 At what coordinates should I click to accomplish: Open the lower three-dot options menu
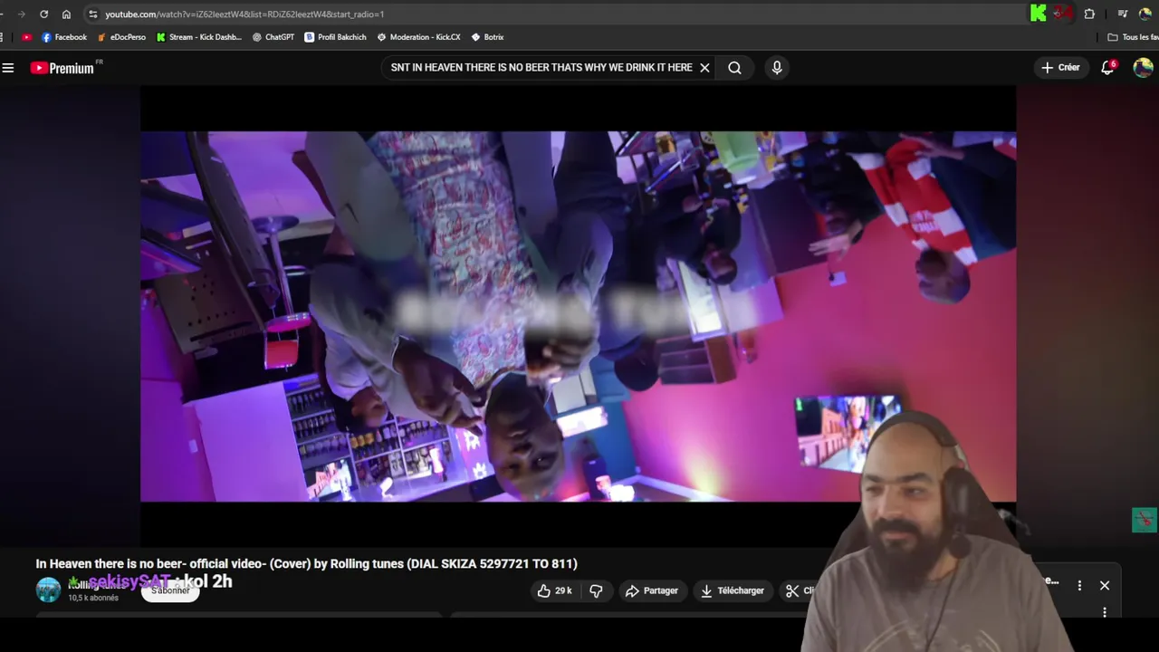1105,612
